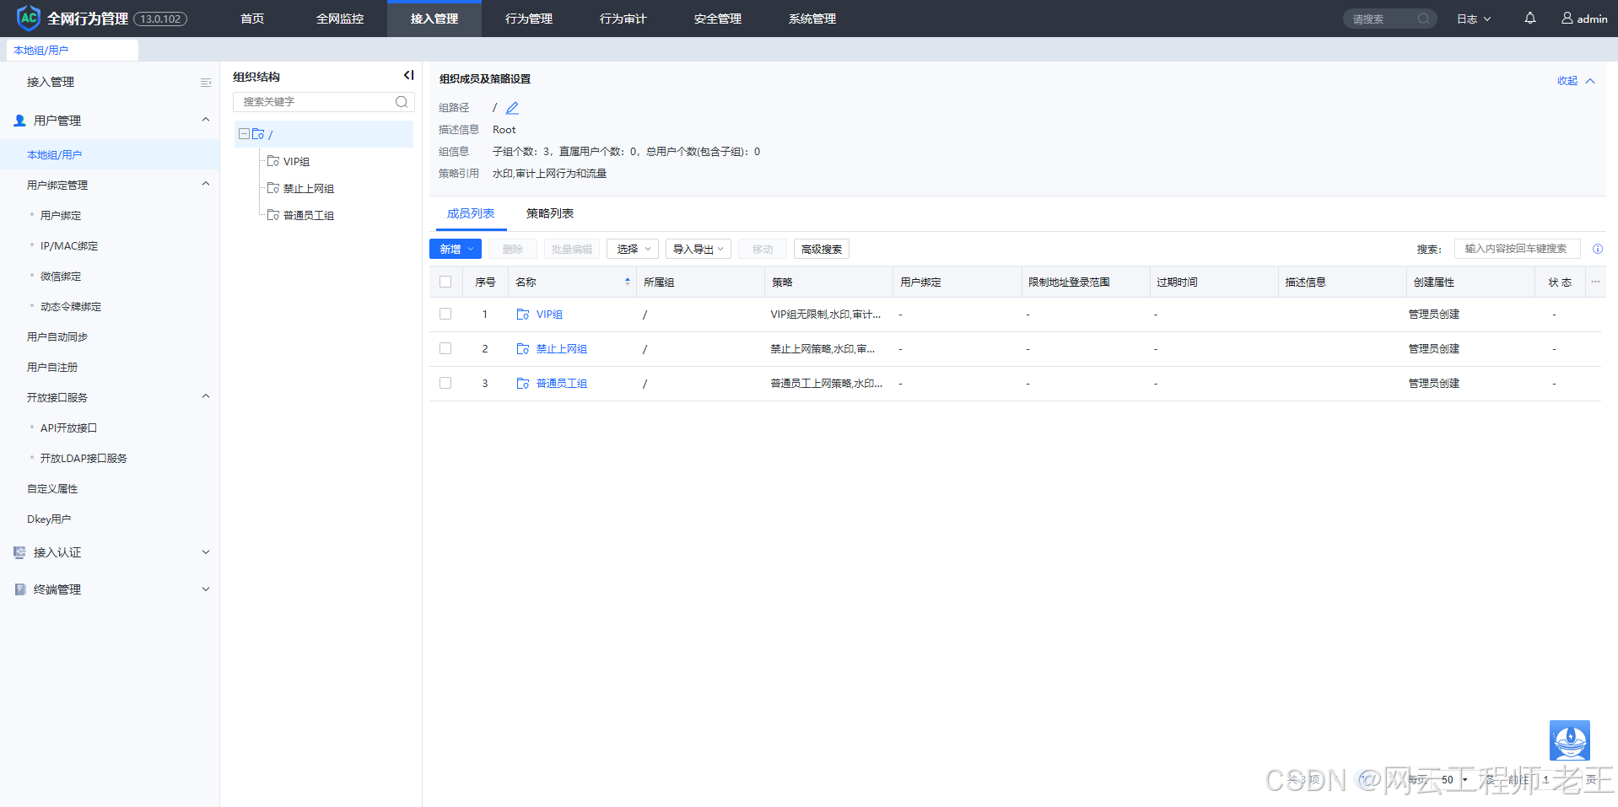Go to Dkey用户 in sidebar

point(49,519)
